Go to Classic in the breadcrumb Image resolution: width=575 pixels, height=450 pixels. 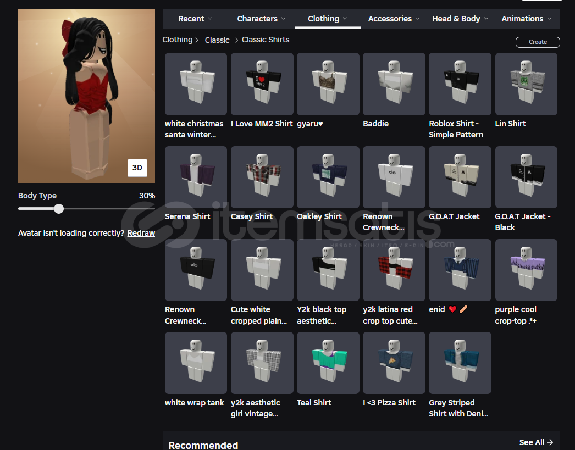(x=217, y=40)
